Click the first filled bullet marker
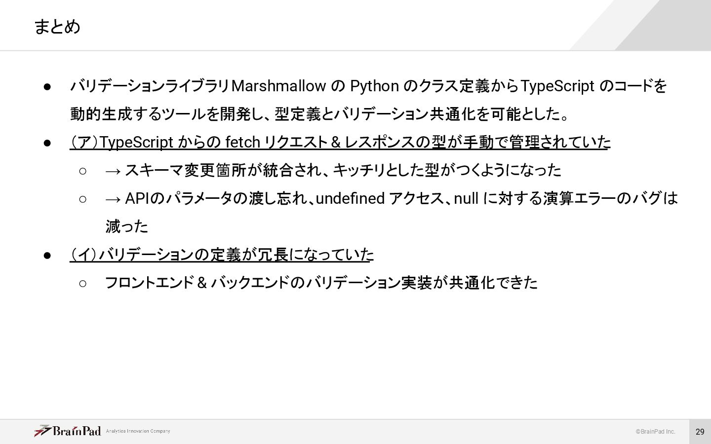Image resolution: width=711 pixels, height=444 pixels. pos(47,87)
